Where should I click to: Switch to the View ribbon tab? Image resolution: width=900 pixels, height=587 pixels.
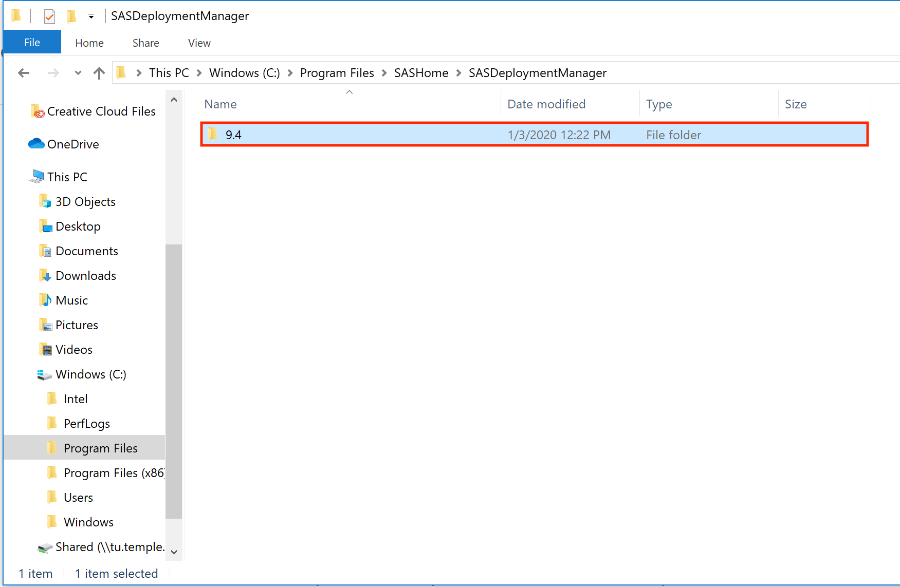coord(199,43)
